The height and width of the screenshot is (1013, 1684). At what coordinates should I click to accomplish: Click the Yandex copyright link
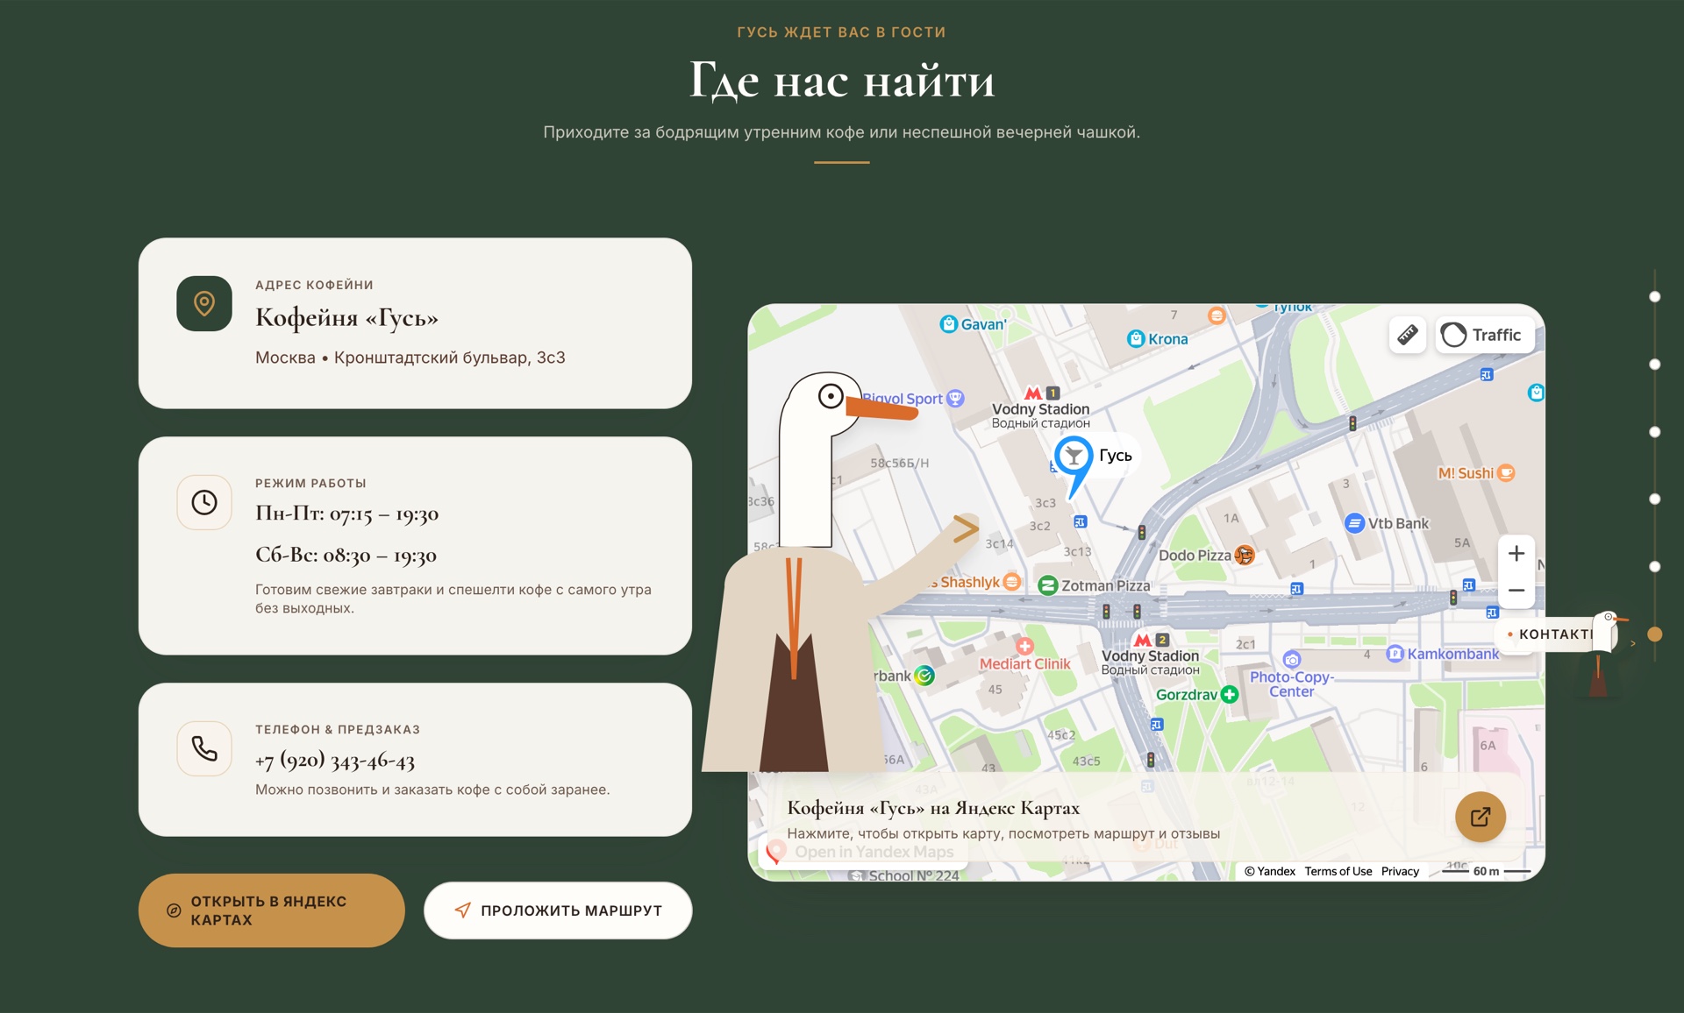pos(1269,871)
